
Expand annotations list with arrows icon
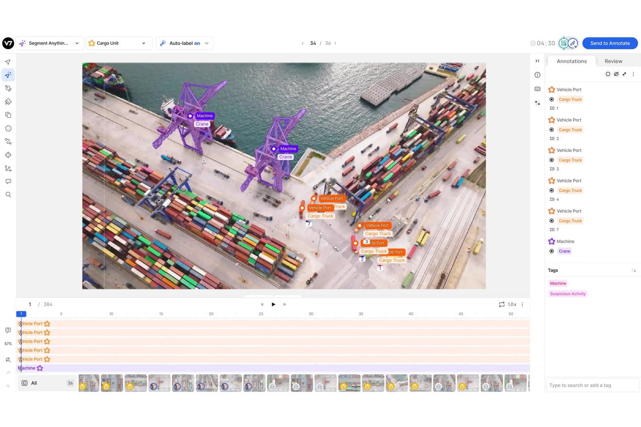pos(624,74)
